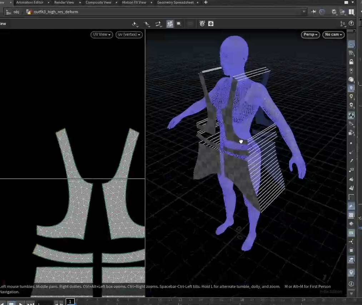Open the uv (vertex) attribute dropdown
The image size is (362, 305).
point(128,34)
